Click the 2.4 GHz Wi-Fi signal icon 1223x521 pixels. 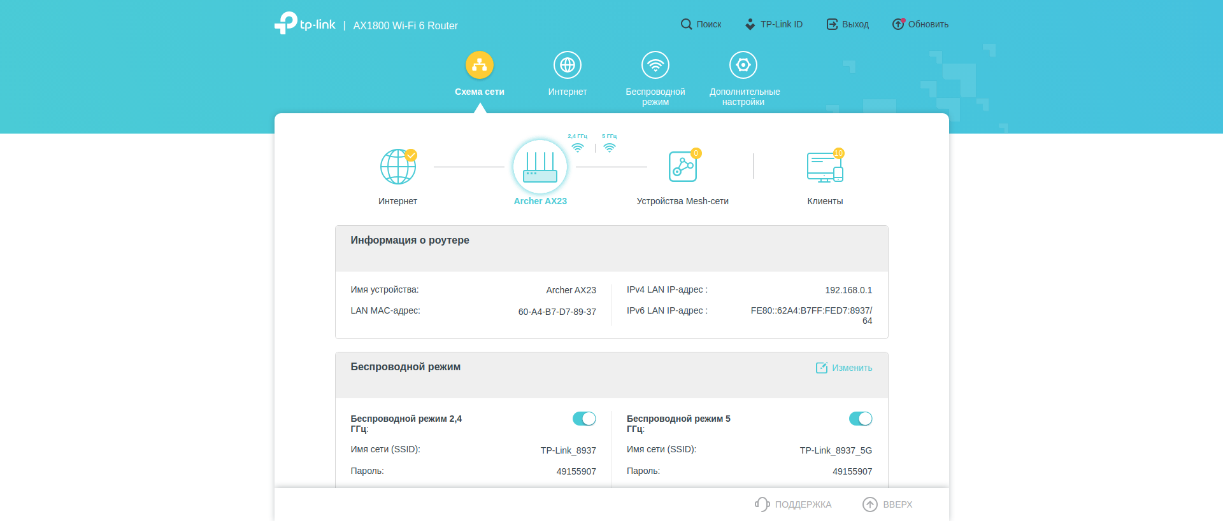pos(578,148)
